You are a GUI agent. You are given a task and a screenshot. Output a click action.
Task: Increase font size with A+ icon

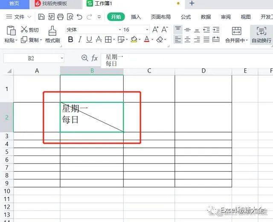[x=155, y=29]
